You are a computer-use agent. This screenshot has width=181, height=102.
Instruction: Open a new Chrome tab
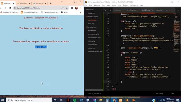pos(51,3)
